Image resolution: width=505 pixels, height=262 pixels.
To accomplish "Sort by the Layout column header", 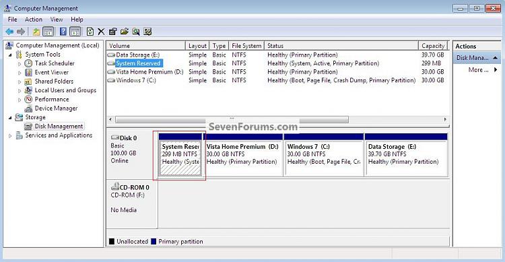I will [197, 46].
